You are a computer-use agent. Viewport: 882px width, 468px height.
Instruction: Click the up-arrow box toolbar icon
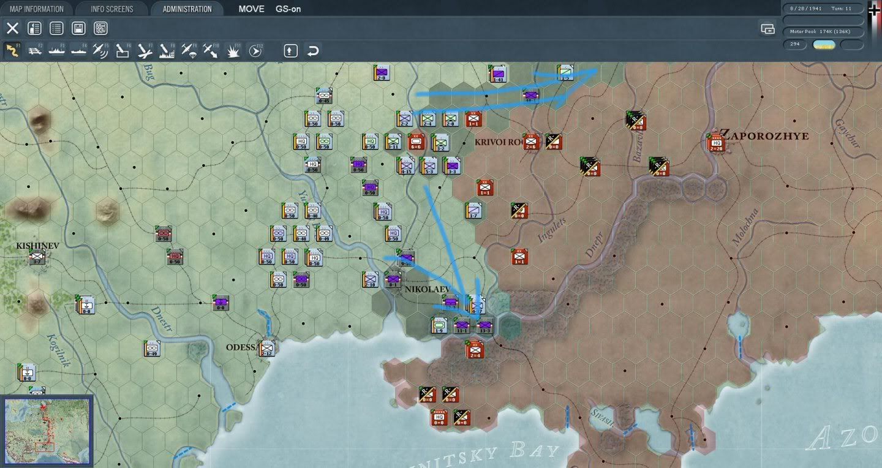[x=290, y=50]
